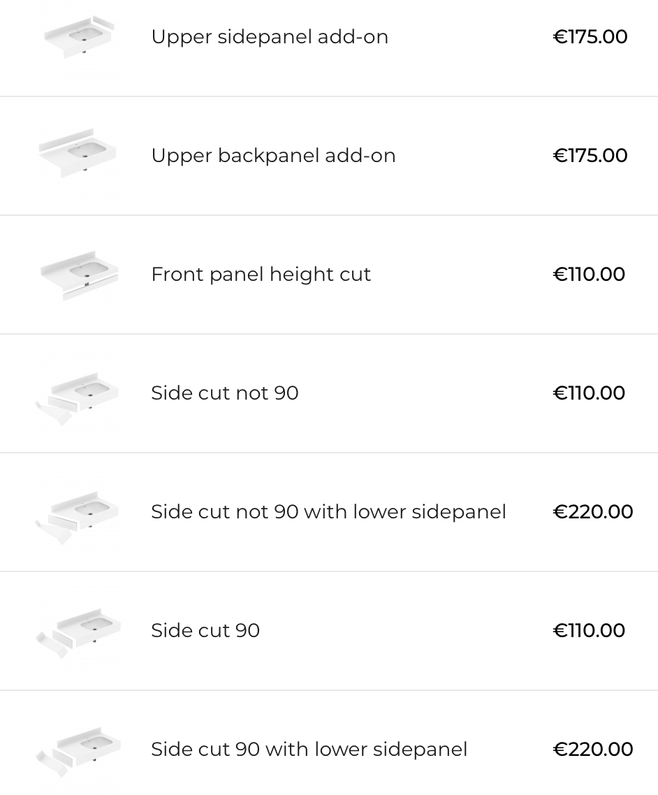Click the Upper sidepanel add-on product image
This screenshot has height=795, width=658.
[x=78, y=37]
